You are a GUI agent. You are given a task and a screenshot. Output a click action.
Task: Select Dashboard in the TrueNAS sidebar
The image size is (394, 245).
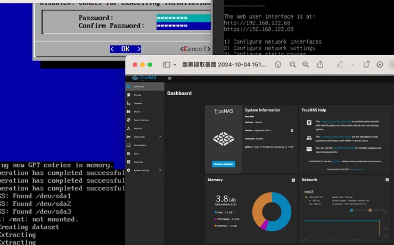point(145,87)
